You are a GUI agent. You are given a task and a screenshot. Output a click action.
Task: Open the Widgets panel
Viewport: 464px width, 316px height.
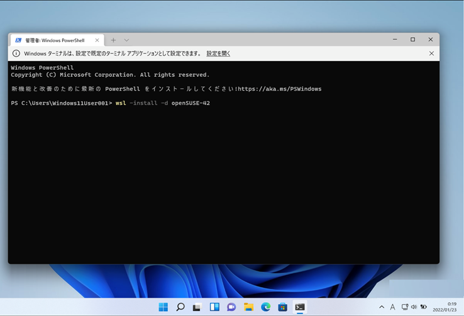(214, 307)
